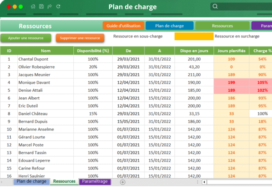Switch to the Plan de charge sheet tab
272x189 pixels.
32,181
